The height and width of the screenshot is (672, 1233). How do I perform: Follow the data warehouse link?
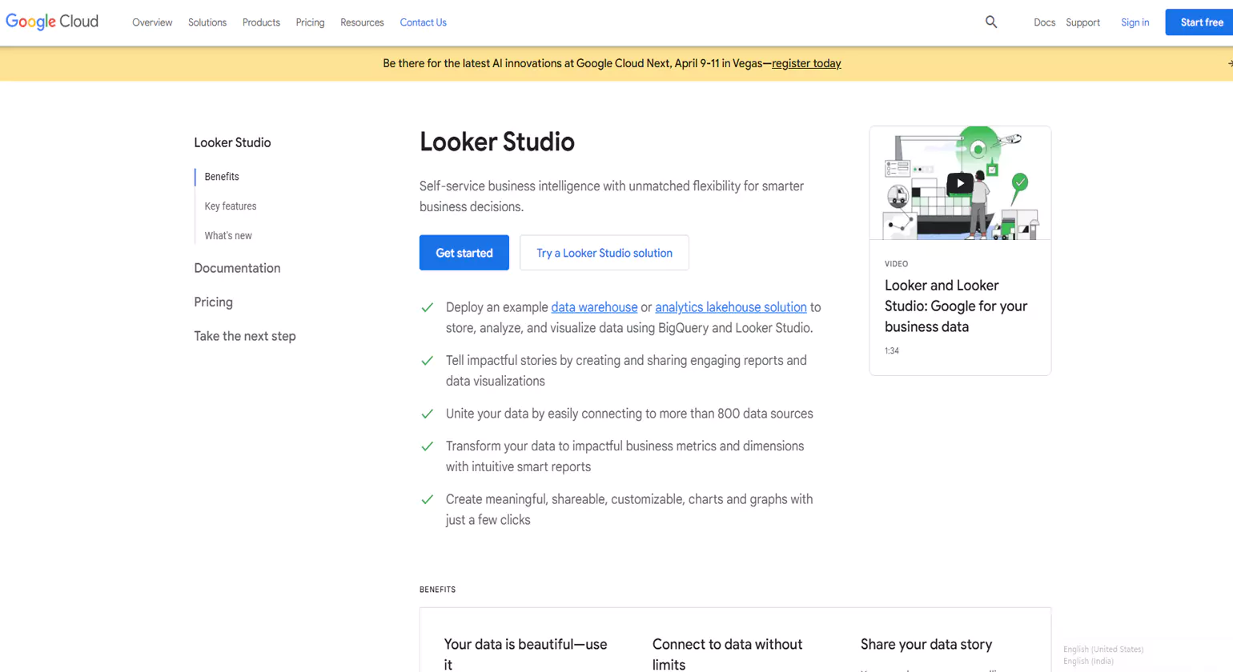click(594, 306)
